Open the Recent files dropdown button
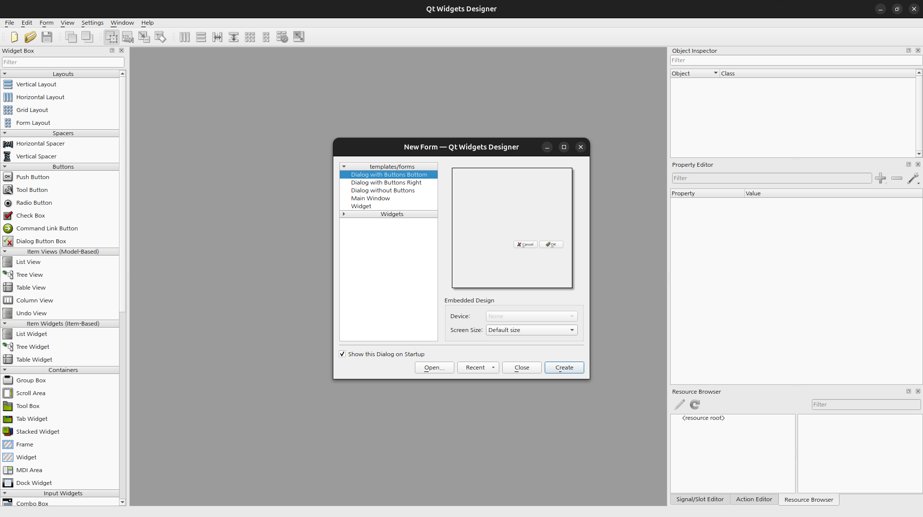 (x=478, y=368)
